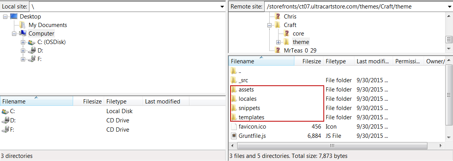
Task: Click the F: CD drive icon in tree
Action: click(31, 59)
